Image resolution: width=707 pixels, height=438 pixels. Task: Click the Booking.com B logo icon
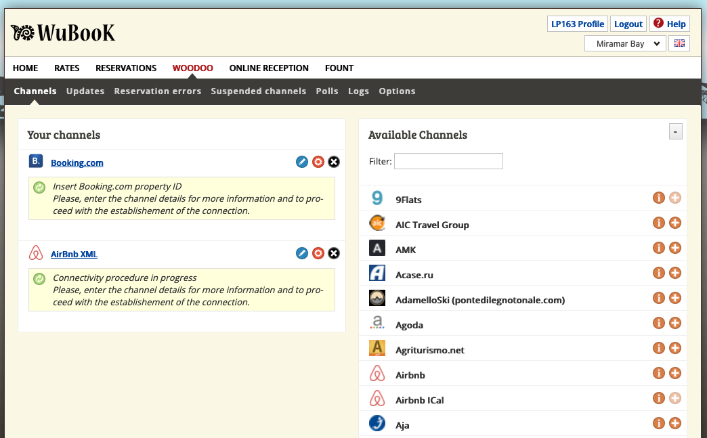36,161
